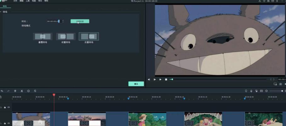Image resolution: width=286 pixels, height=126 pixels.
Task: Delete the selected clip with trash icon
Action: pyautogui.click(x=15, y=91)
